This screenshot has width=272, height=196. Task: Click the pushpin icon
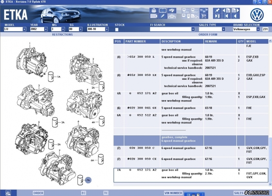(x=217, y=10)
